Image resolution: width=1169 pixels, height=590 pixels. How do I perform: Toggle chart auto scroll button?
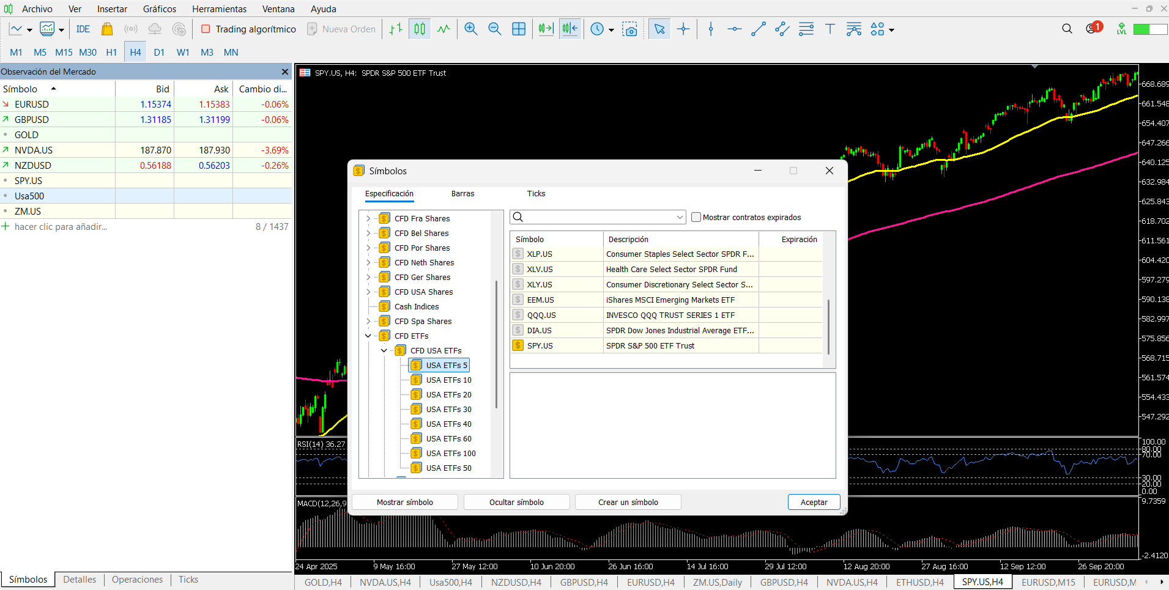(x=546, y=29)
